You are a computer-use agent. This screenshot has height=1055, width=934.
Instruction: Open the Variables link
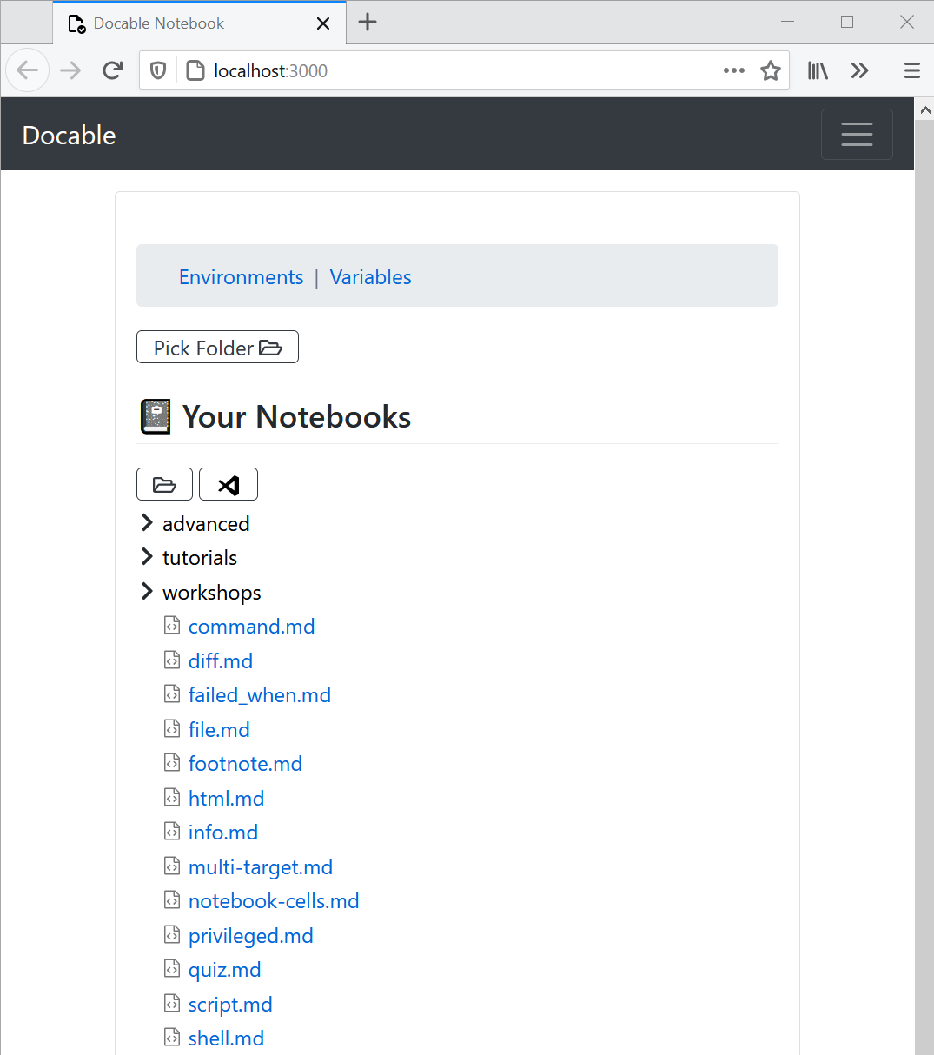click(x=370, y=276)
